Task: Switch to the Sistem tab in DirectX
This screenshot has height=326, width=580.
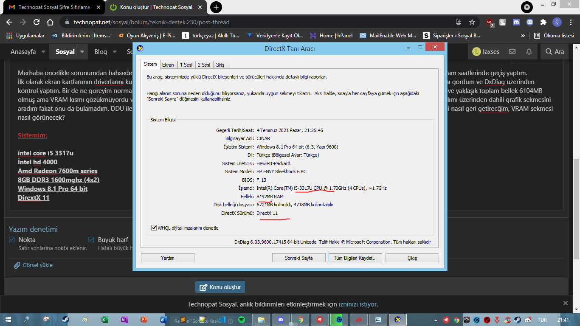Action: (x=150, y=64)
